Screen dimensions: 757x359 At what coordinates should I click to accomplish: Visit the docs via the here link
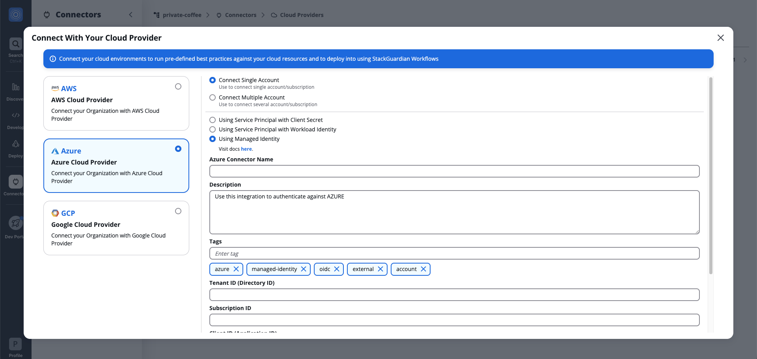(x=246, y=149)
